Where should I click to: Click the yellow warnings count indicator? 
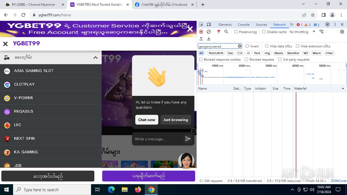coord(307,25)
